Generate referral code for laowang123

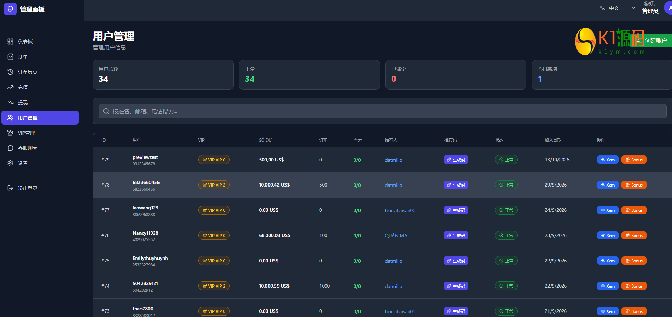(456, 210)
